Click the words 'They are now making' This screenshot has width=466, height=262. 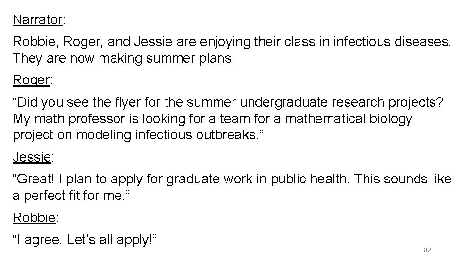78,58
